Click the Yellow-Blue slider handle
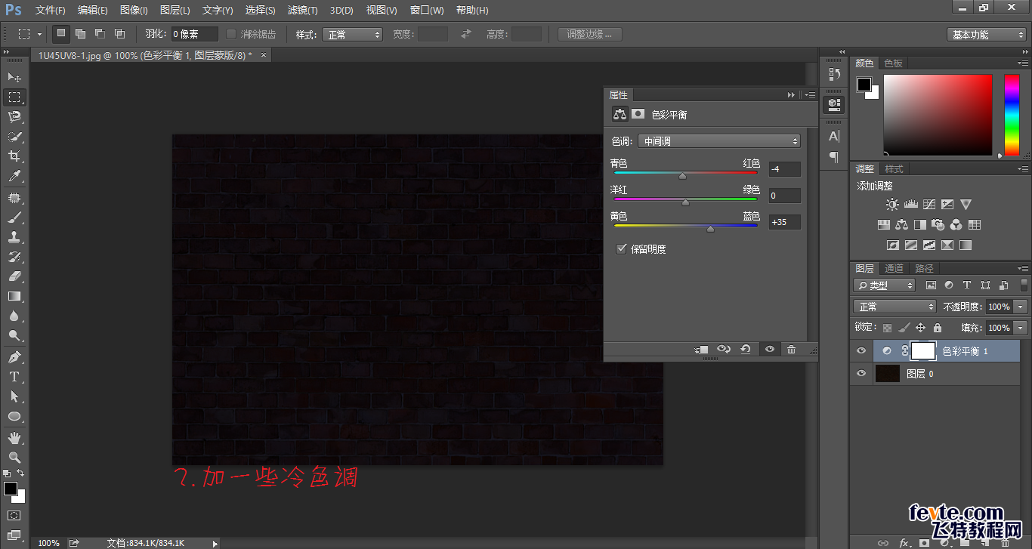 click(x=710, y=228)
